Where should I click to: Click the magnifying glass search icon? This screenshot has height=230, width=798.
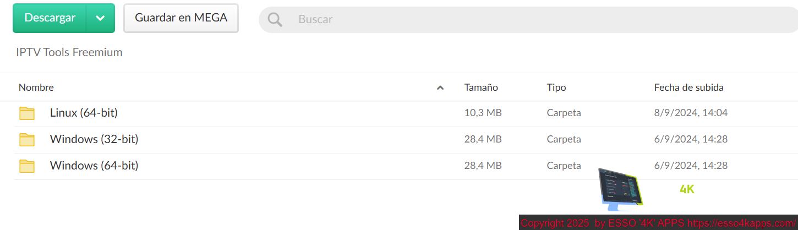[x=275, y=19]
